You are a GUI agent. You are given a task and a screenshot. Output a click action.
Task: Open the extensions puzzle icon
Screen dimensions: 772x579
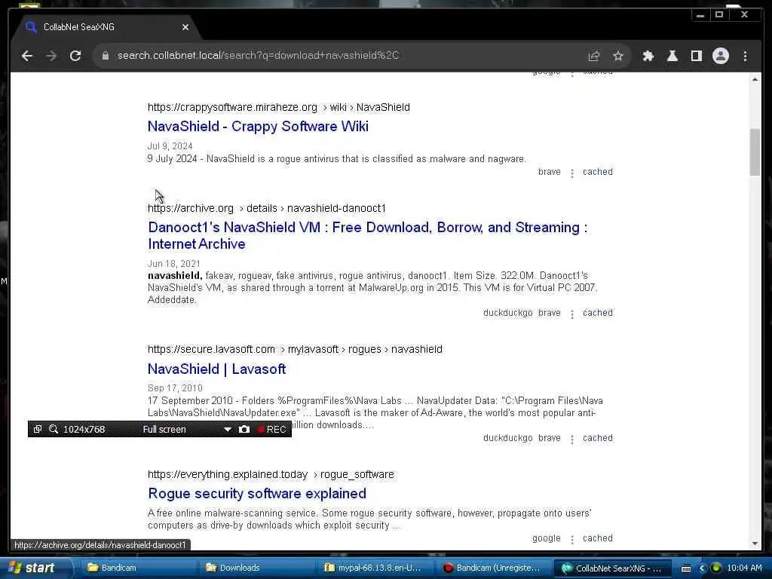[648, 56]
